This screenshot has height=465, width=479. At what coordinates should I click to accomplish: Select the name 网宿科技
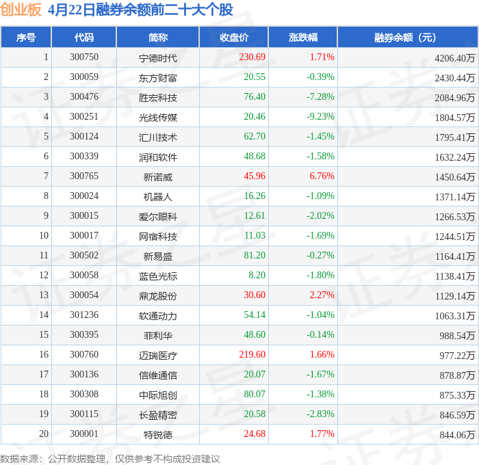pyautogui.click(x=158, y=237)
